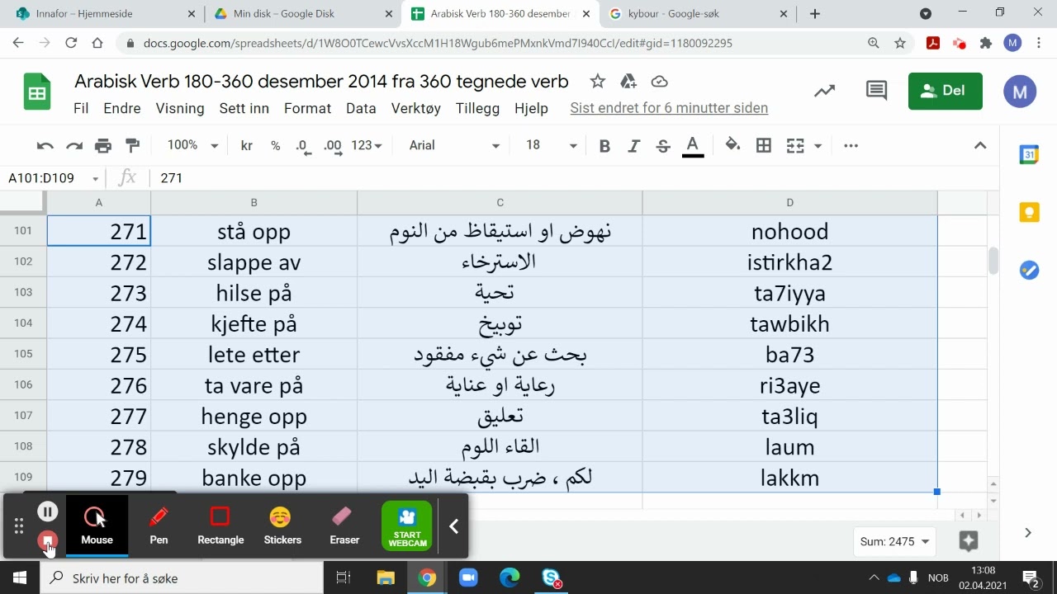This screenshot has height=594, width=1057.
Task: Open the name box dropdown arrow
Action: pyautogui.click(x=96, y=179)
